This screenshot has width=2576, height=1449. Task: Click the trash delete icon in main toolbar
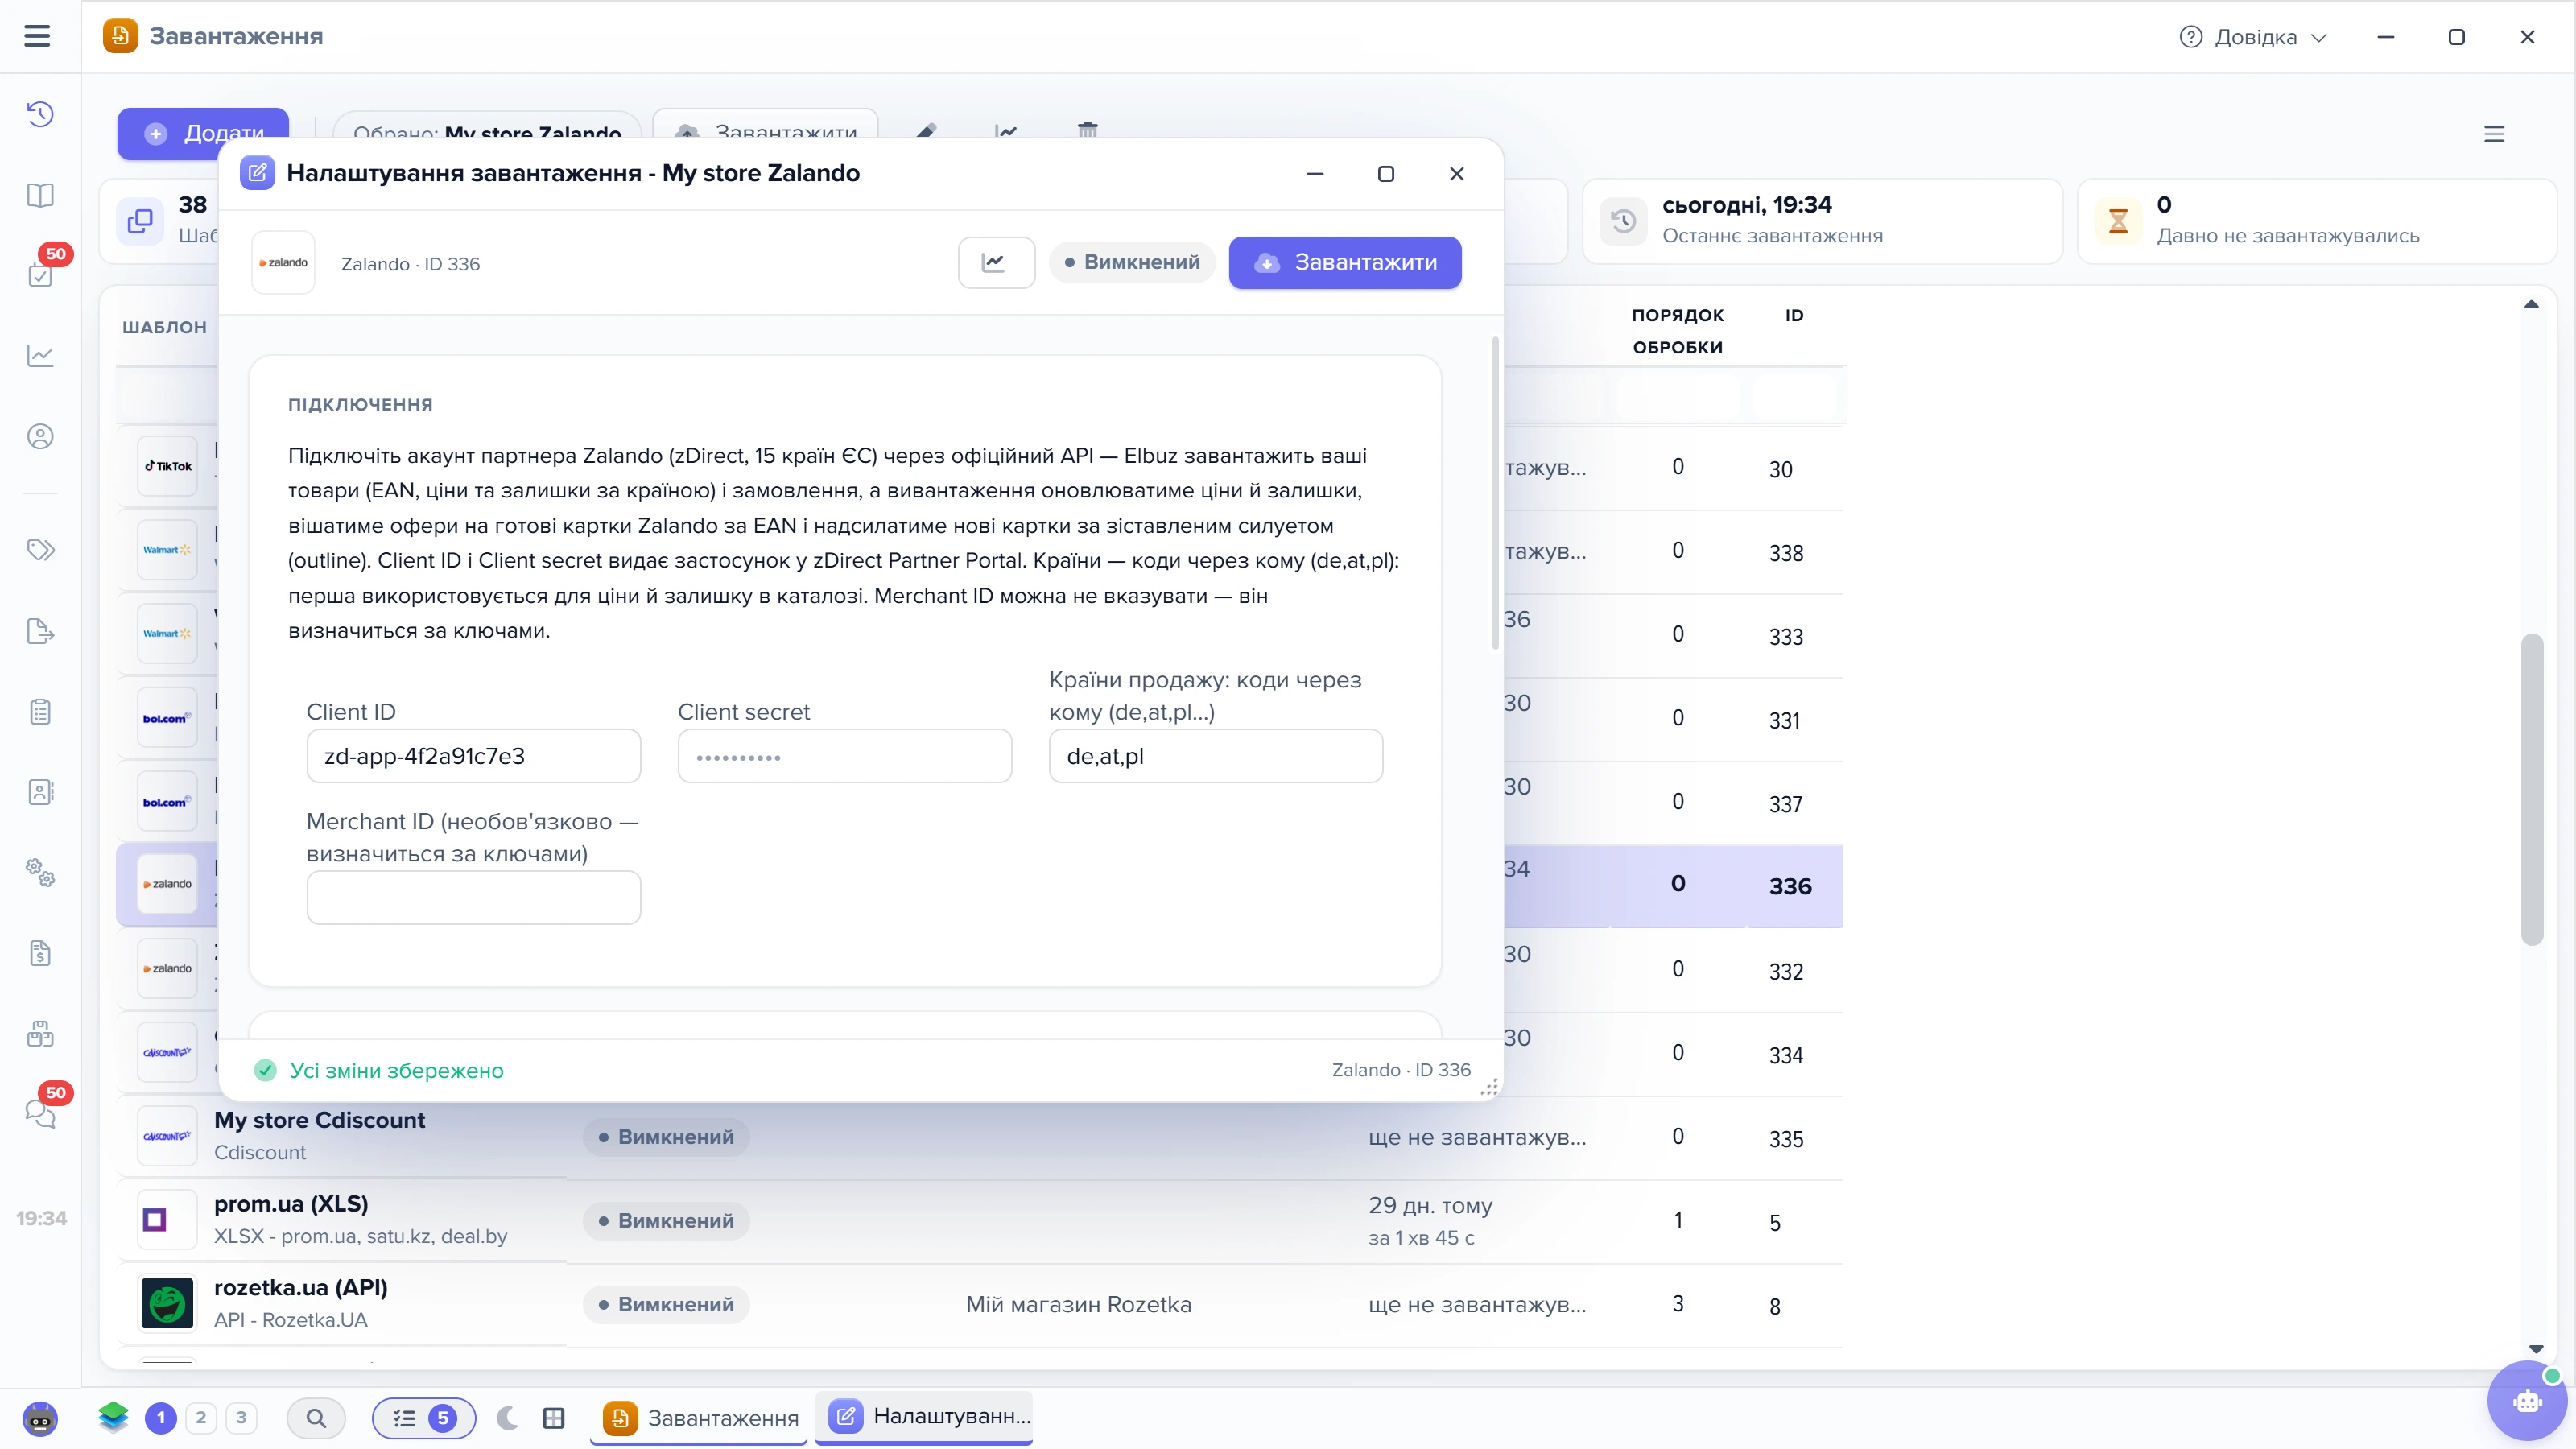pos(1088,131)
